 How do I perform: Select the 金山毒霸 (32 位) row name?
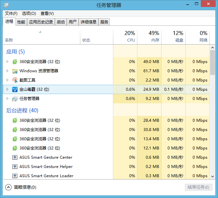tap(34, 89)
